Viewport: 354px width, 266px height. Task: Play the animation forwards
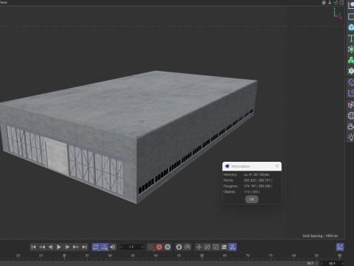(x=59, y=247)
